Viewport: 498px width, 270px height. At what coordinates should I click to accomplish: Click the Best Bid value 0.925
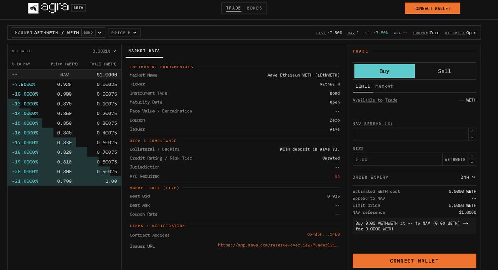pos(334,197)
